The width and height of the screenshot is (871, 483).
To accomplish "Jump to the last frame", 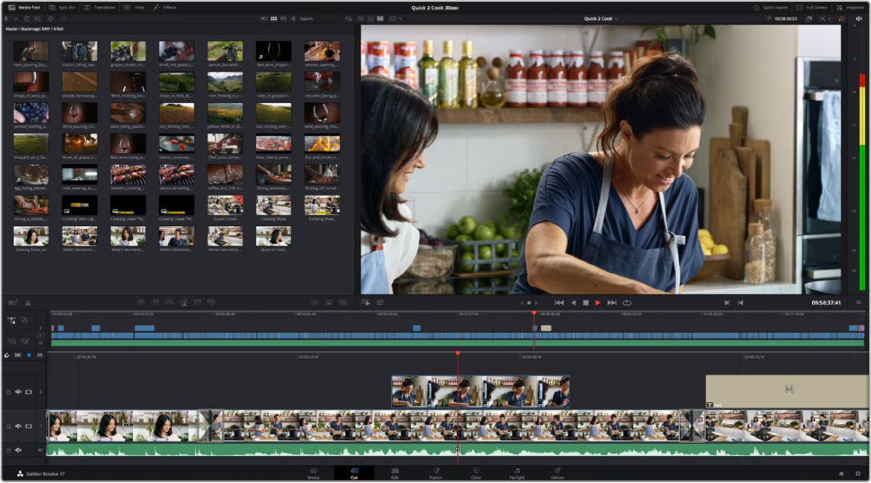I will (612, 303).
